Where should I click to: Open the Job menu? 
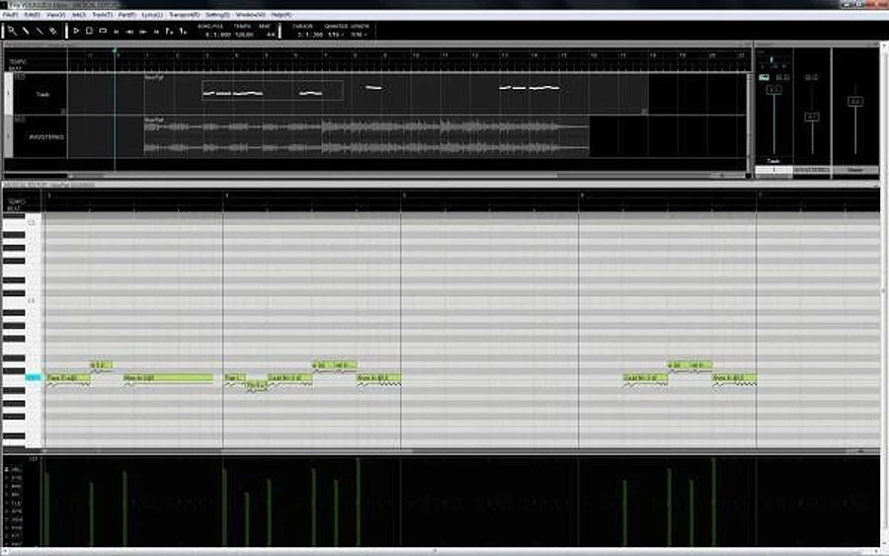coord(78,15)
